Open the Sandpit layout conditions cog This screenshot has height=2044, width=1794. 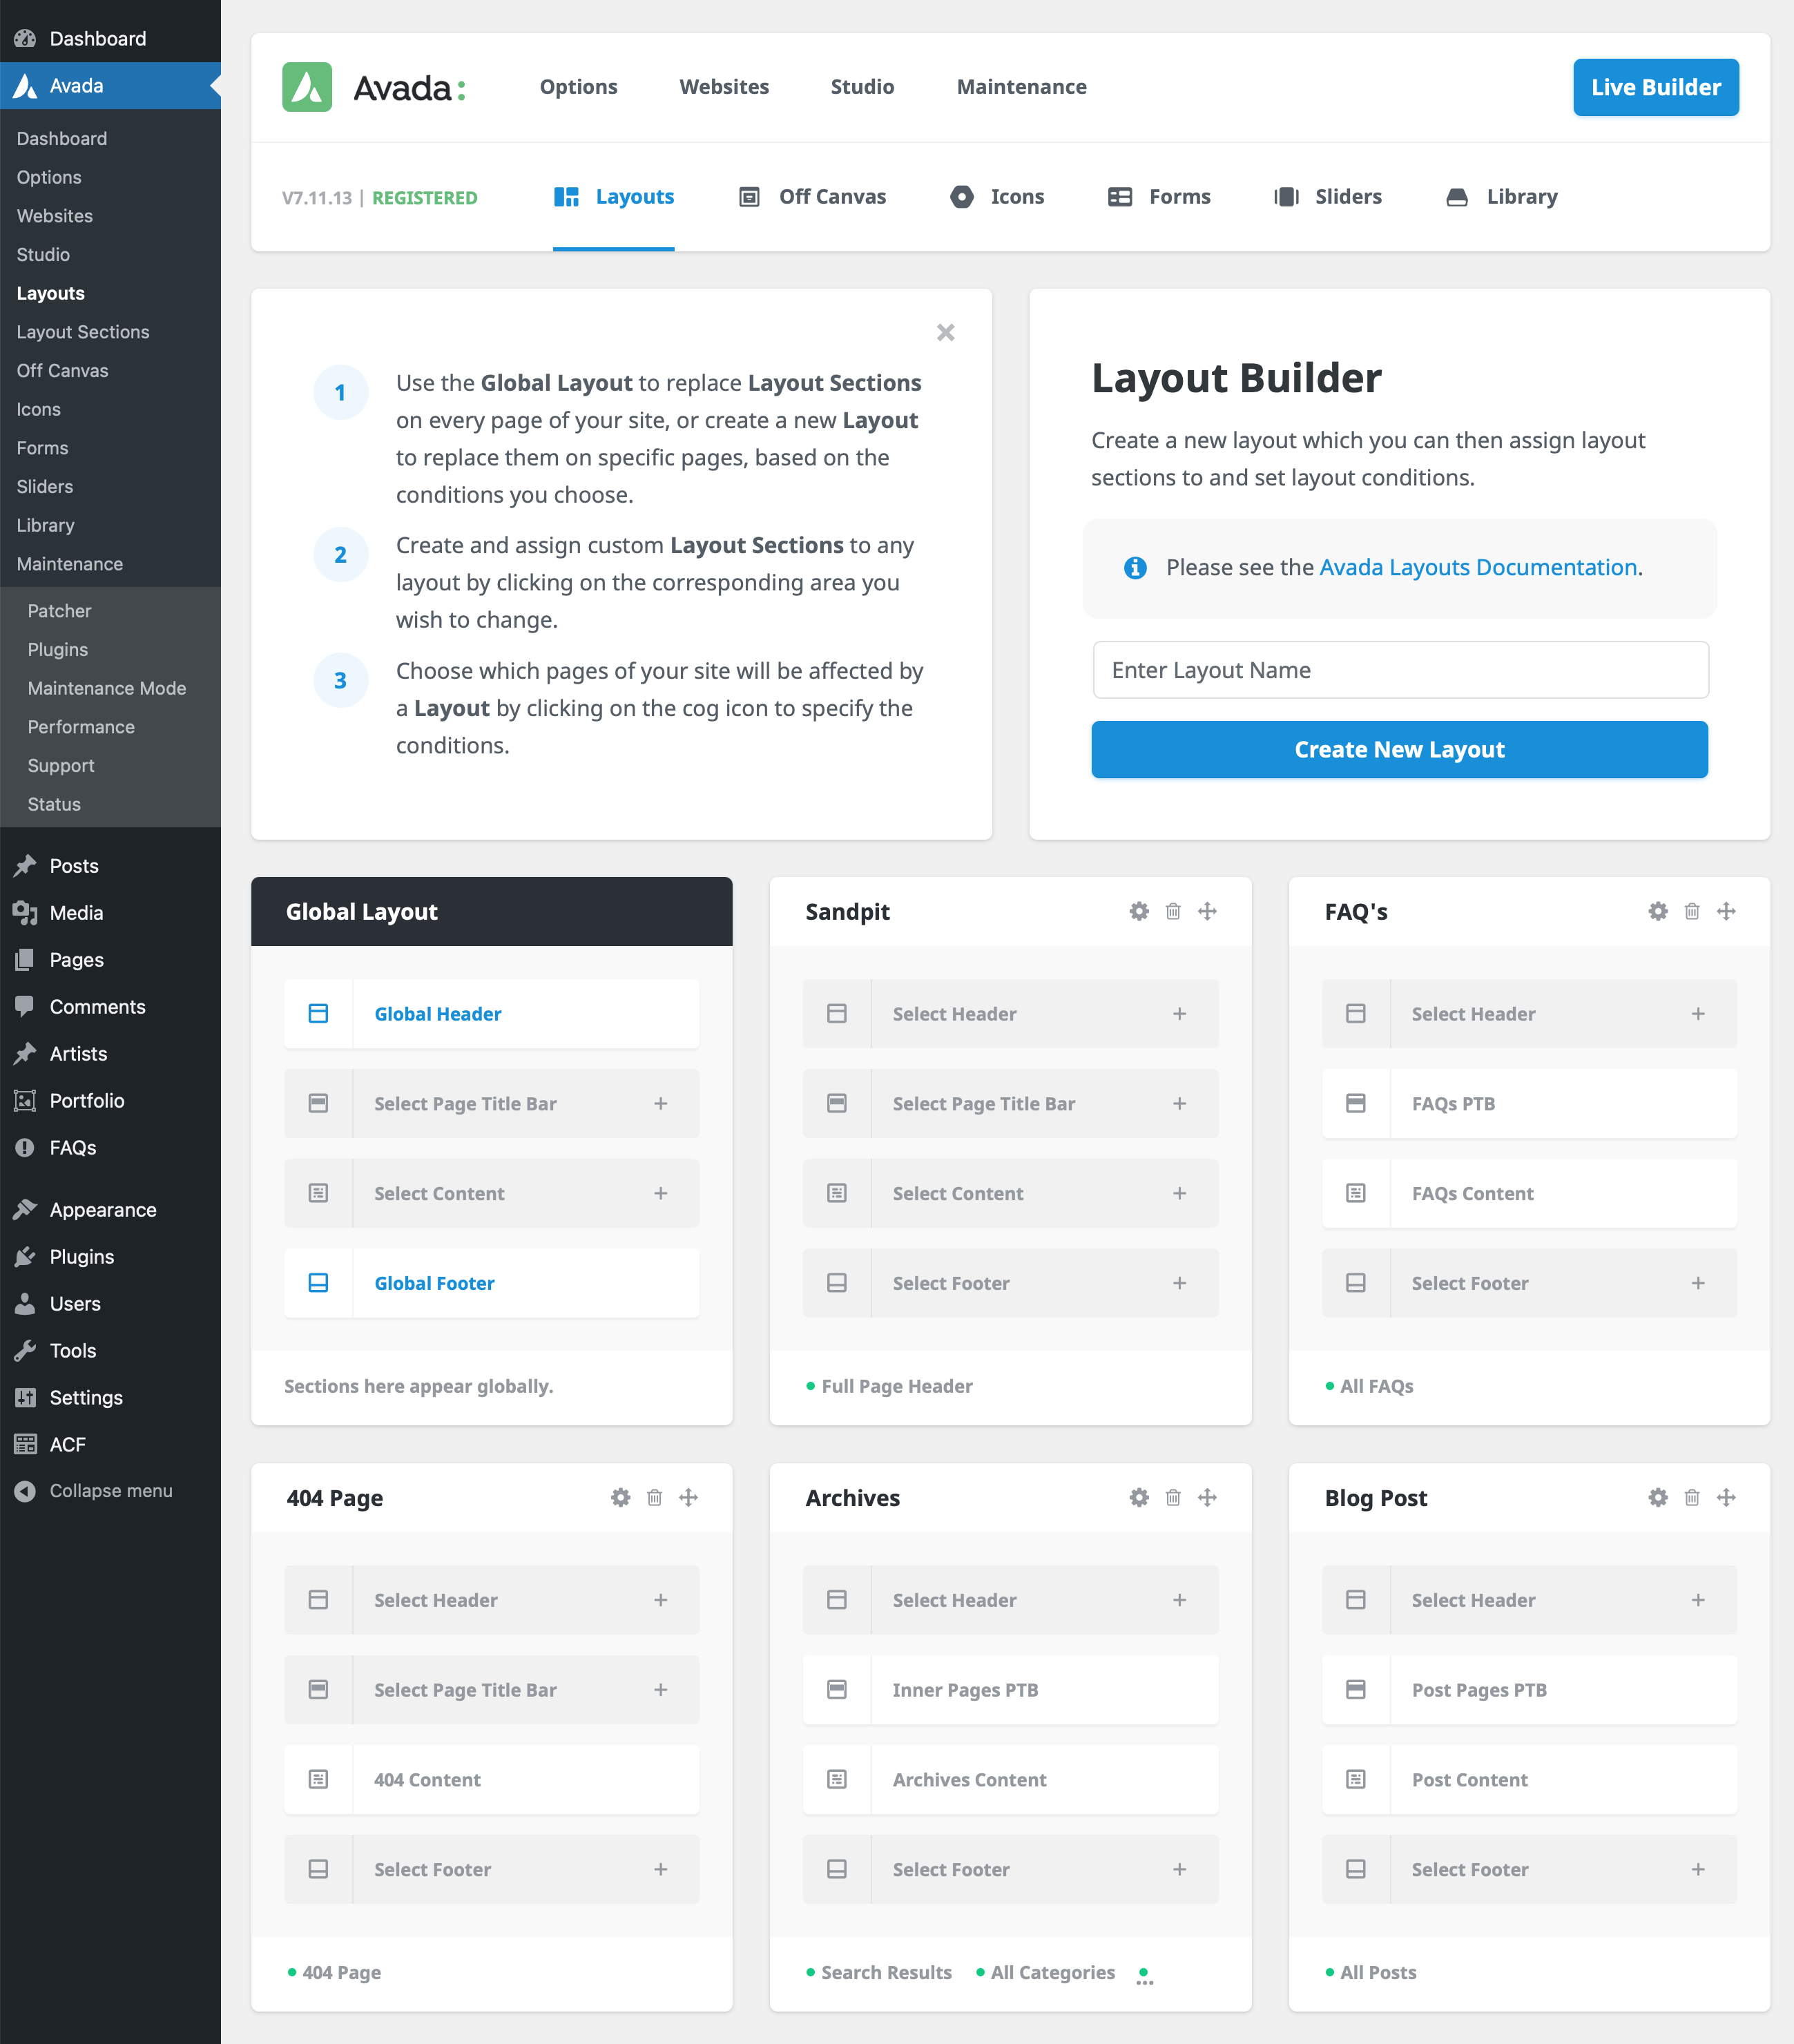coord(1139,911)
